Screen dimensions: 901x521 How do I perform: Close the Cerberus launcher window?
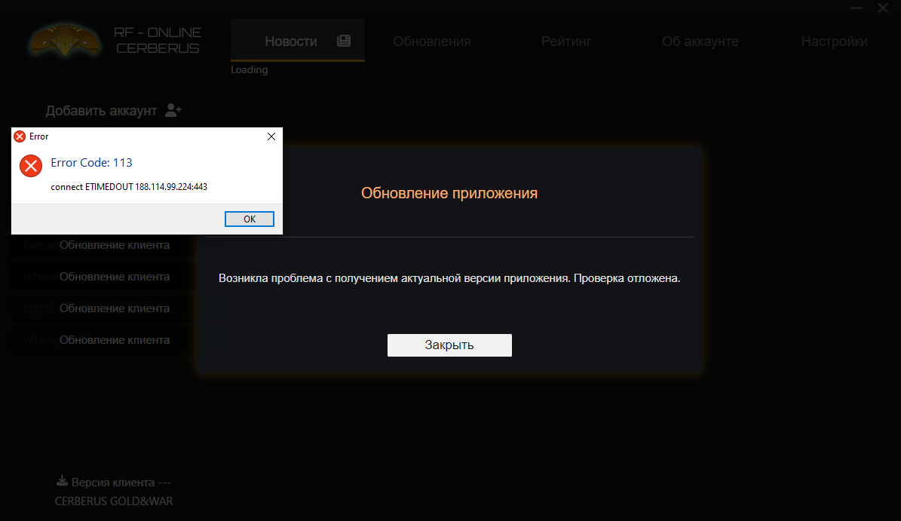883,8
